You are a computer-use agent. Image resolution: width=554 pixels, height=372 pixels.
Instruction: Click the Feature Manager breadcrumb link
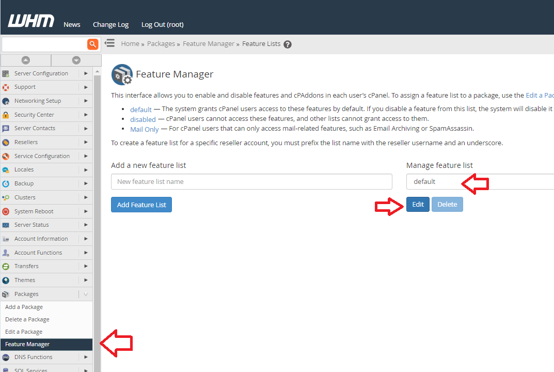pyautogui.click(x=209, y=44)
